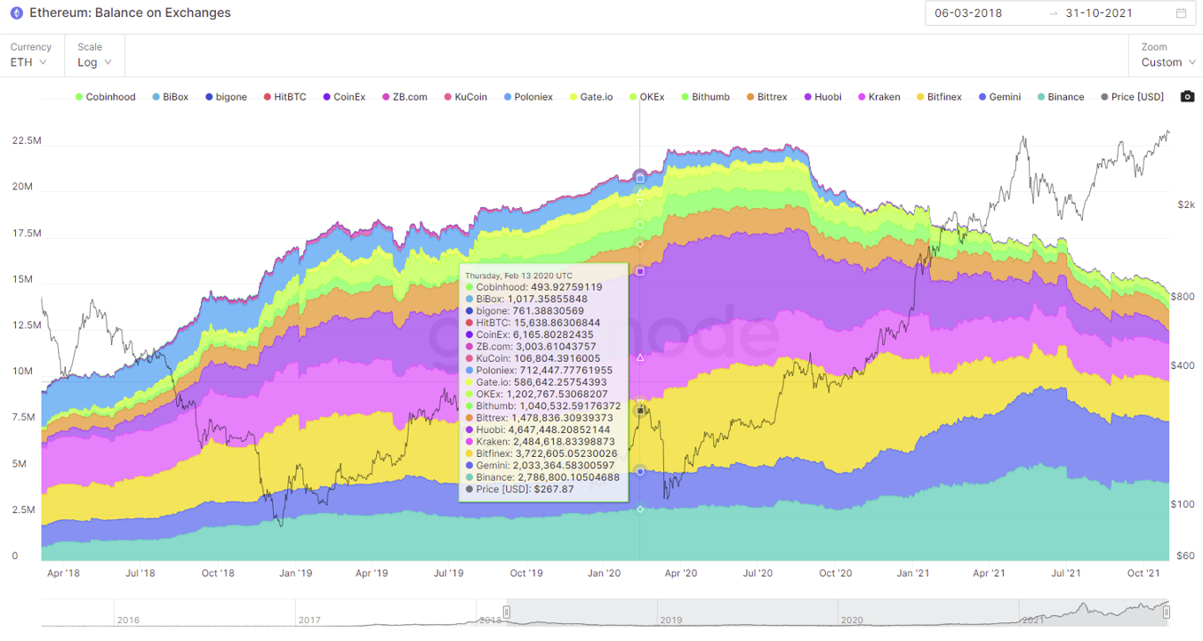Screen dimensions: 1203x641
Task: Hide the Price [USD] legend series
Action: [1132, 97]
